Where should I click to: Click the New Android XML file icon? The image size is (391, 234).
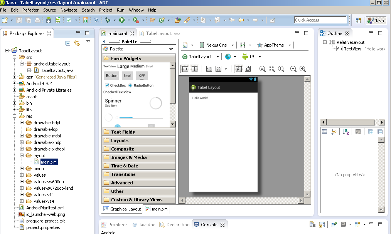[85, 20]
